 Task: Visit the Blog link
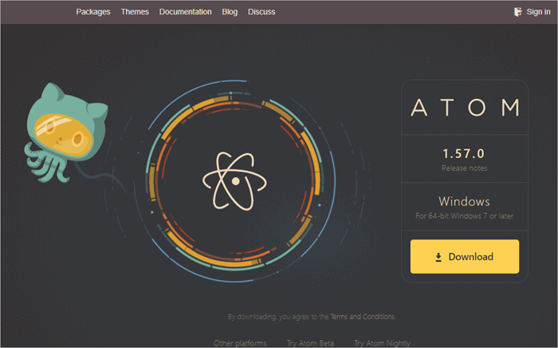coord(230,12)
